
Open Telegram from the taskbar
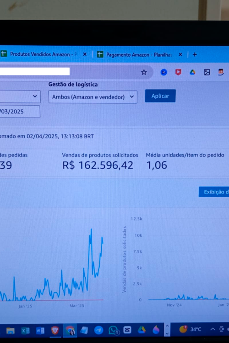pos(98,330)
